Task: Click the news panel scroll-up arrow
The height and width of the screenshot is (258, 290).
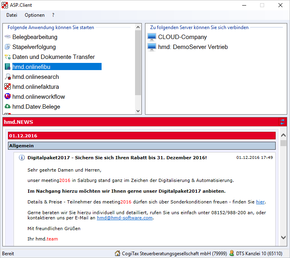Action: point(283,135)
